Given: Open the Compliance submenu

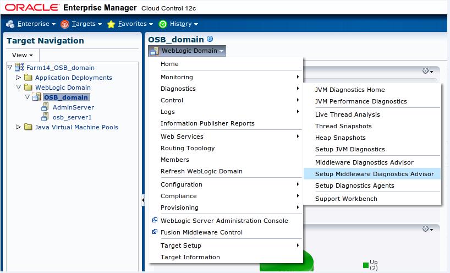Looking at the screenshot, I should (x=226, y=196).
